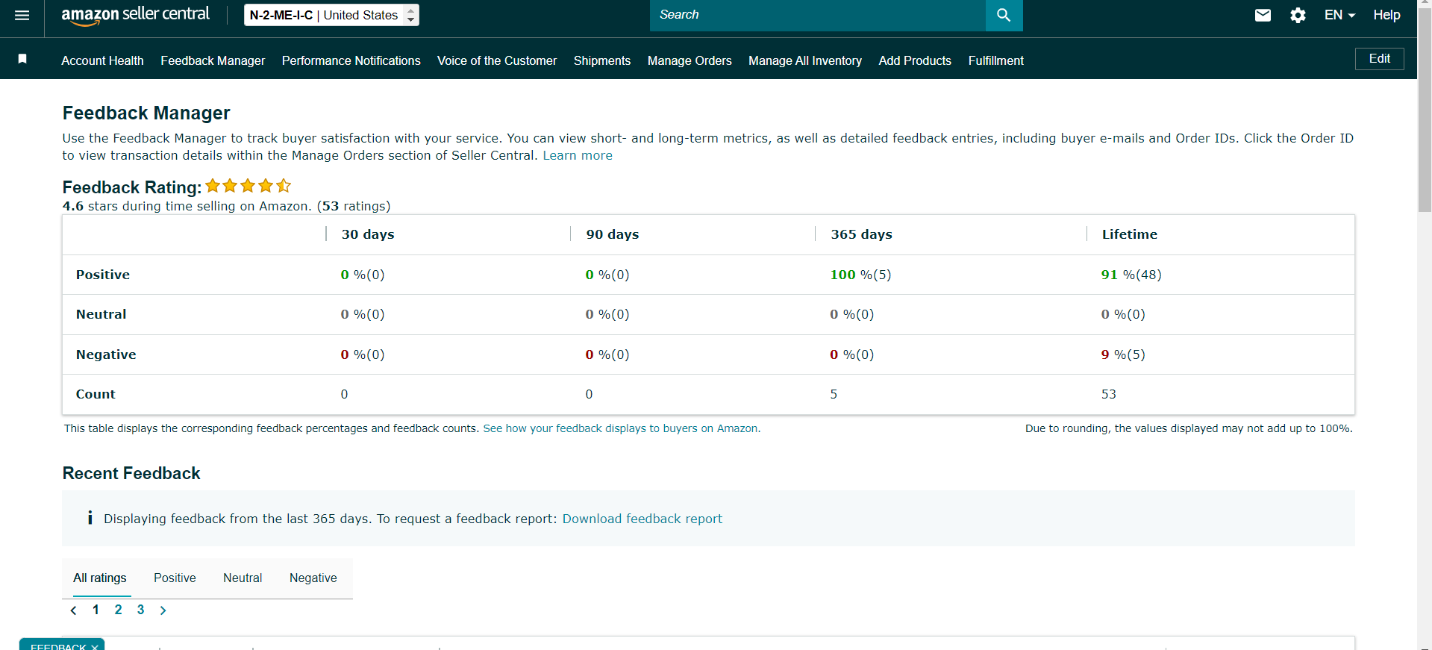Open Fulfillment

[x=995, y=60]
